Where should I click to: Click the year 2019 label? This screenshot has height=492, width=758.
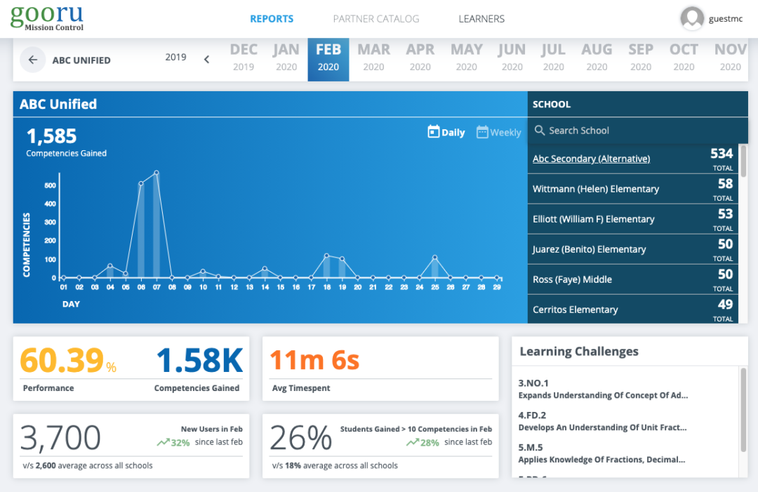[x=175, y=57]
